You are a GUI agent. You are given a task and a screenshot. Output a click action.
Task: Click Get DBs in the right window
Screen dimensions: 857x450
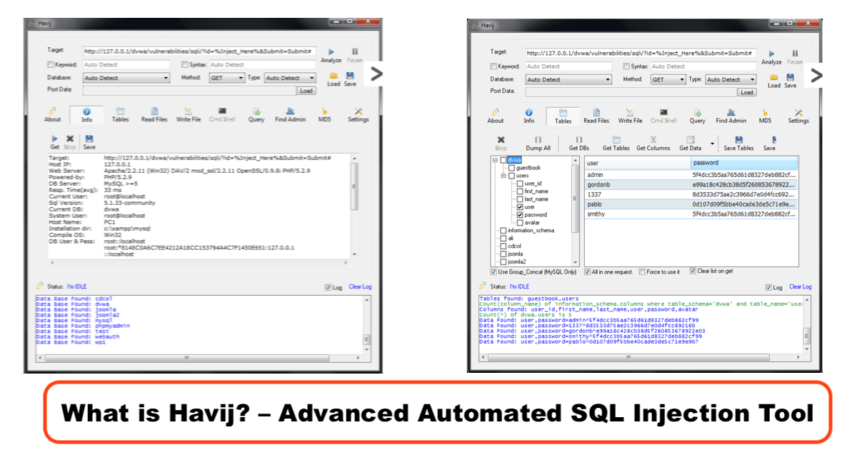[579, 144]
